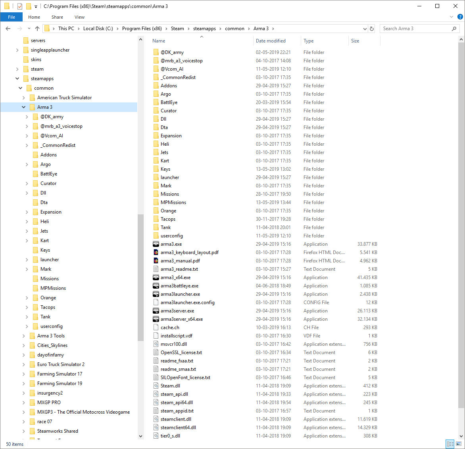The width and height of the screenshot is (465, 449).
Task: Click the cache.ch blank file icon
Action: click(156, 328)
